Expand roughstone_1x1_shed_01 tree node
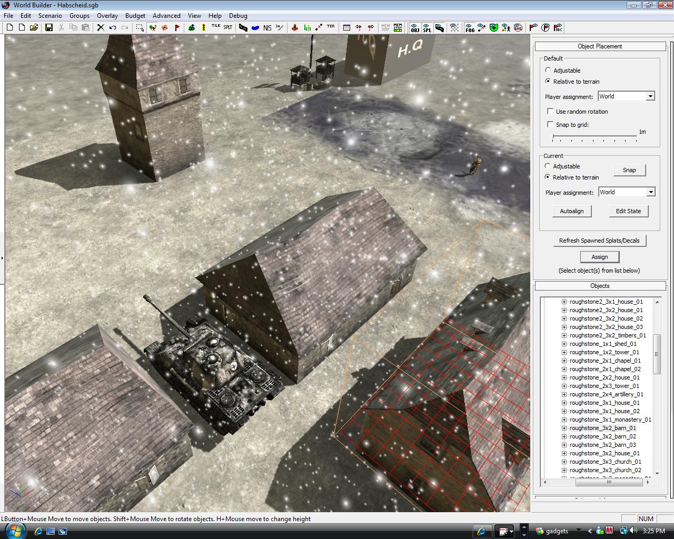 [564, 344]
